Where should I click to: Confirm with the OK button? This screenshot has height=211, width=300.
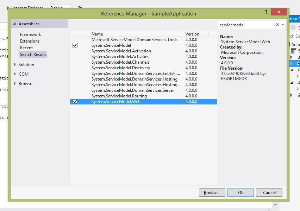241,192
